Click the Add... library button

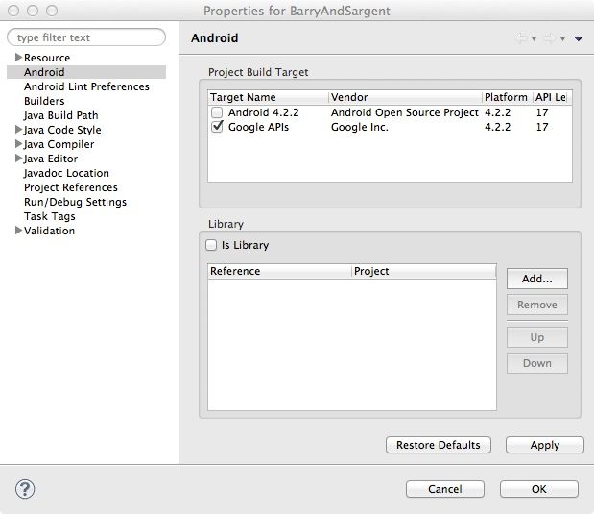537,279
